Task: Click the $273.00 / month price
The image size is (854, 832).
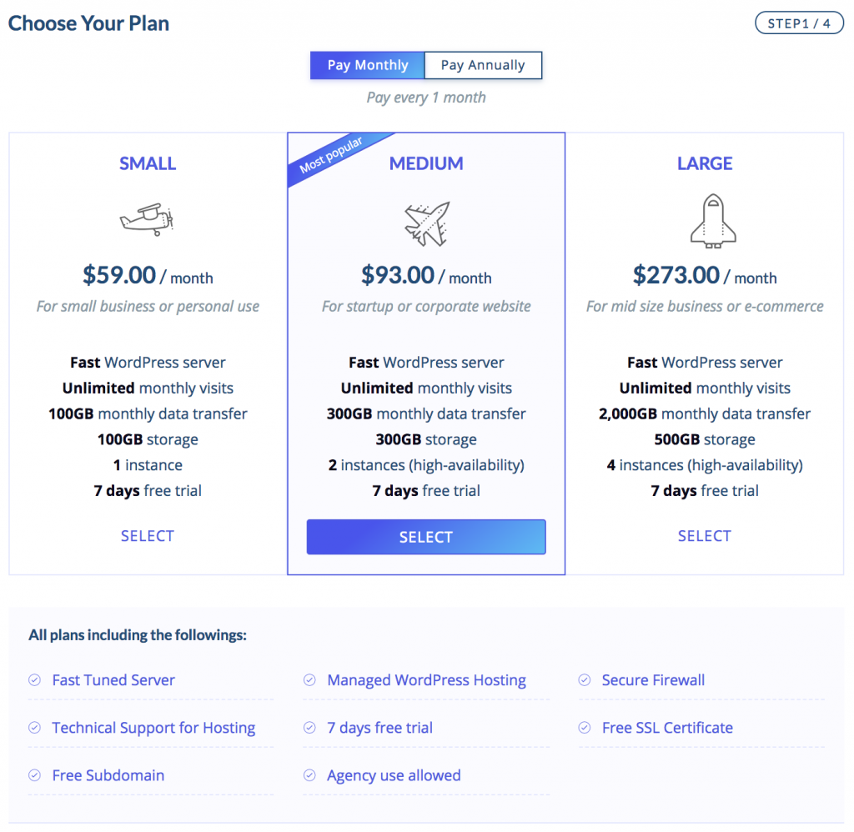Action: click(x=705, y=275)
